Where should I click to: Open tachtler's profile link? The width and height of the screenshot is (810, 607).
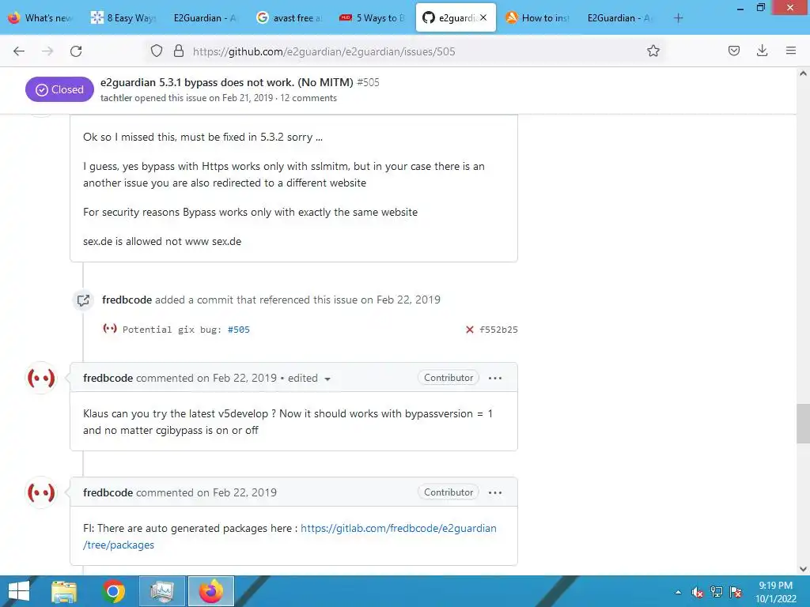(116, 98)
